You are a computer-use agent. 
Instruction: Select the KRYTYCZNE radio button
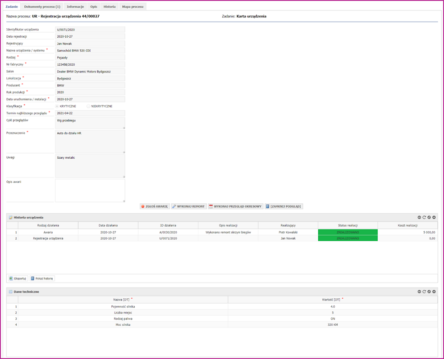[57, 106]
